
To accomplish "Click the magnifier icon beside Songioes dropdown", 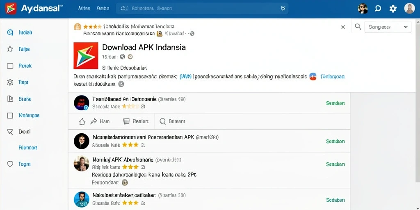I will [358, 27].
